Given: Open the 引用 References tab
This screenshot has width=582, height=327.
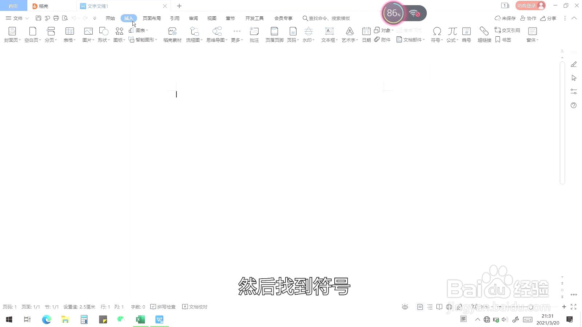Looking at the screenshot, I should pos(175,18).
